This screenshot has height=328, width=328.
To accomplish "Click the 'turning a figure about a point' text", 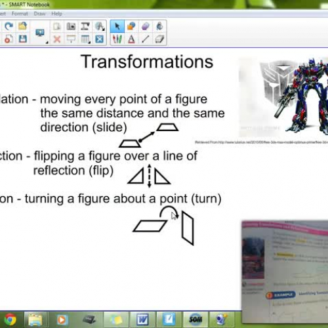I will pyautogui.click(x=107, y=199).
